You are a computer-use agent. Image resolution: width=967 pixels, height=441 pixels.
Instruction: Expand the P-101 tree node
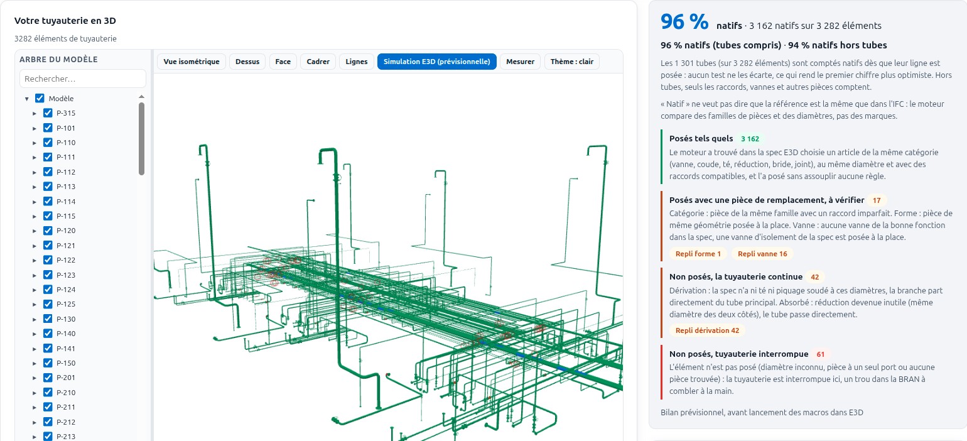pos(35,128)
